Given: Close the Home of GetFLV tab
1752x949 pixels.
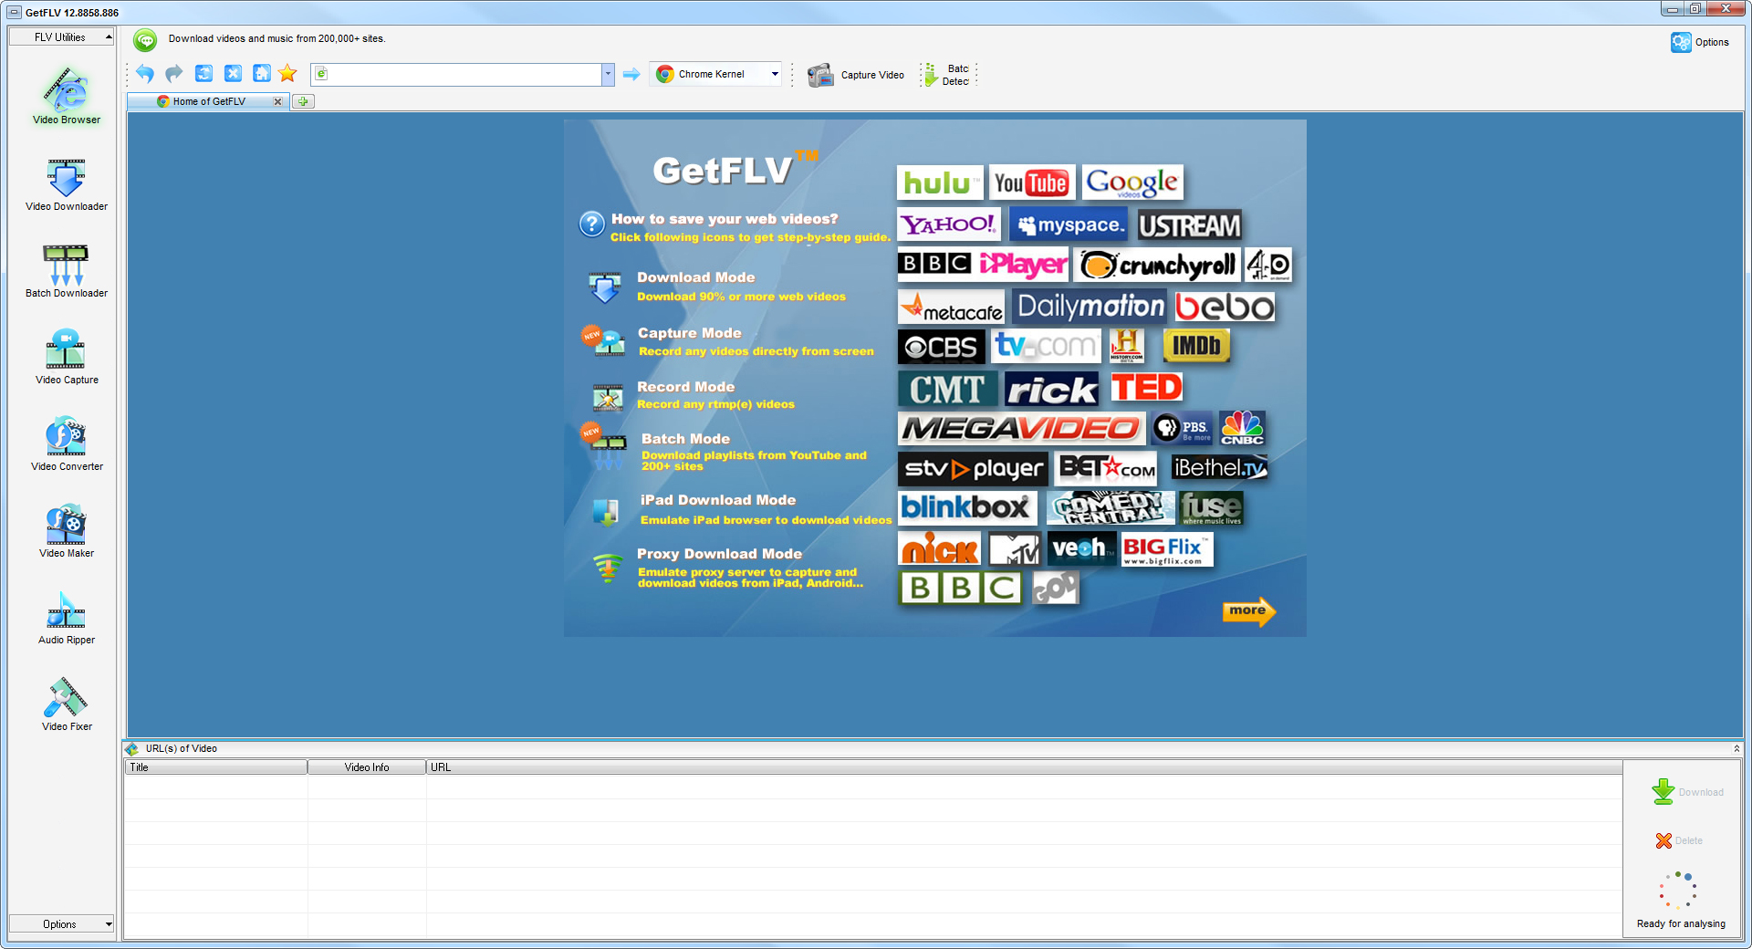Looking at the screenshot, I should pos(277,101).
